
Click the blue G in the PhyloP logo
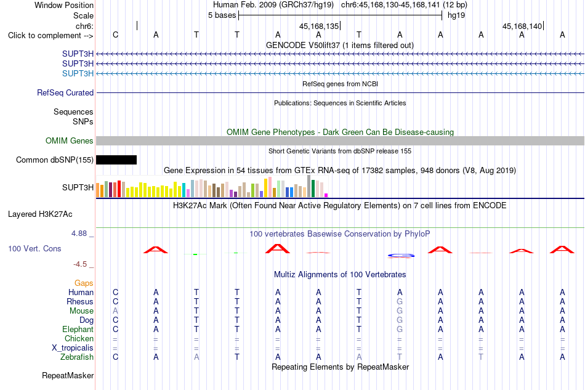tap(401, 256)
